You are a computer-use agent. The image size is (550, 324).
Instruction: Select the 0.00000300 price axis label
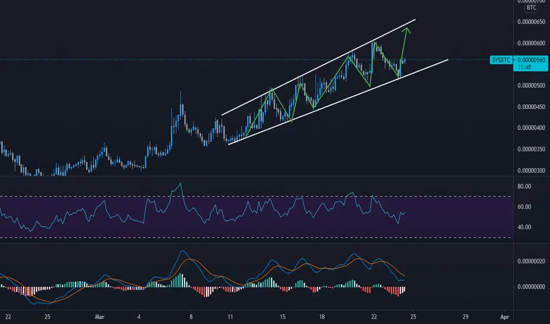point(531,171)
